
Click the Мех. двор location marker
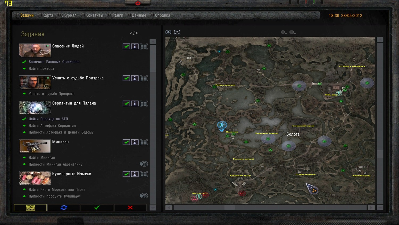339,93
